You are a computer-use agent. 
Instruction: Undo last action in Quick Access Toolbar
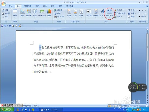[x=5, y=26]
